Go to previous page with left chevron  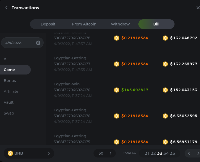[189, 153]
